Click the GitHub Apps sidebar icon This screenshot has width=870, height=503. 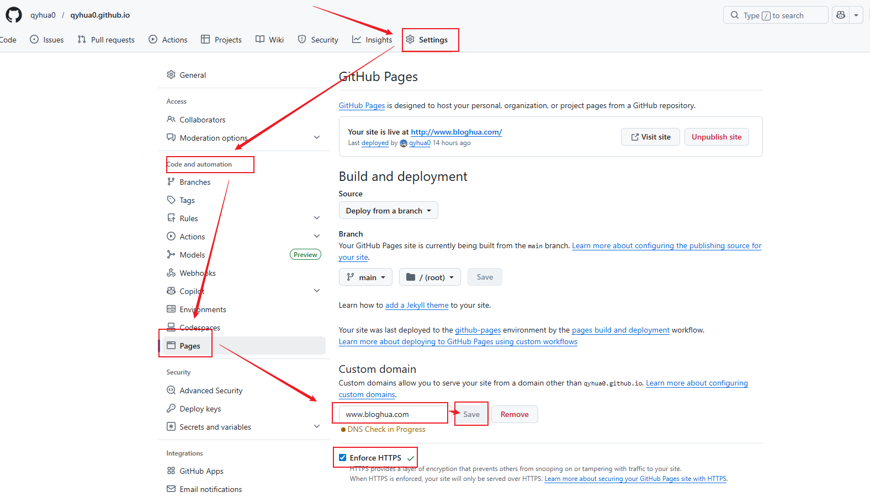(171, 471)
